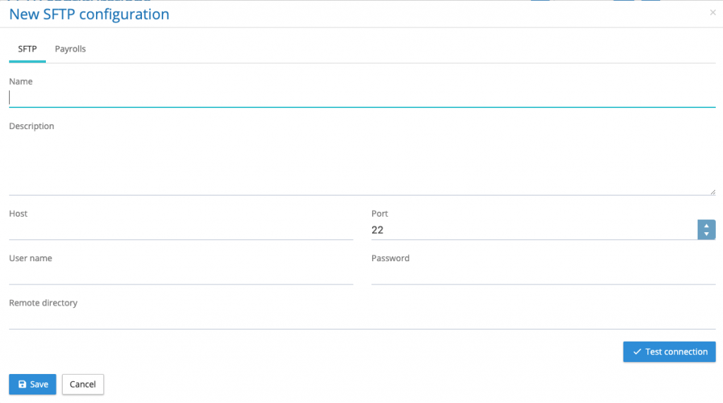Click the Host input field

(x=181, y=230)
